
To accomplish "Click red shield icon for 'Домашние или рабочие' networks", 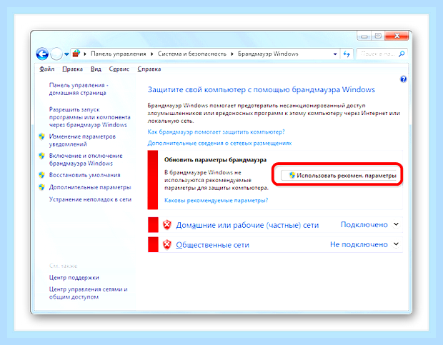I will click(x=167, y=225).
